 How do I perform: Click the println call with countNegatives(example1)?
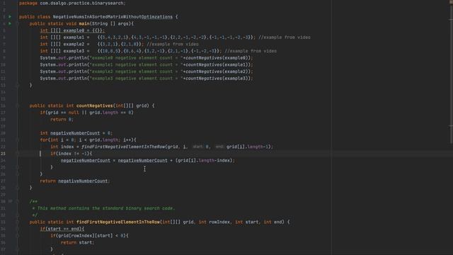tap(147, 64)
